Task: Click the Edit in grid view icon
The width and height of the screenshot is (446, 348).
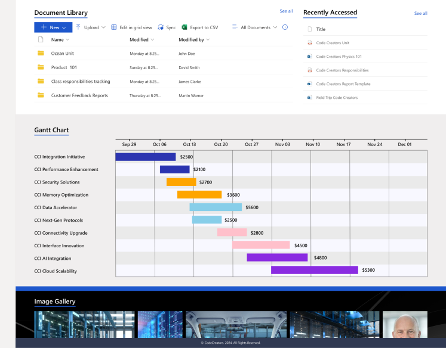Action: (x=114, y=27)
